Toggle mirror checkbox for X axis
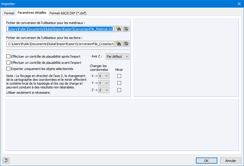The image size is (244, 166). 119,76
